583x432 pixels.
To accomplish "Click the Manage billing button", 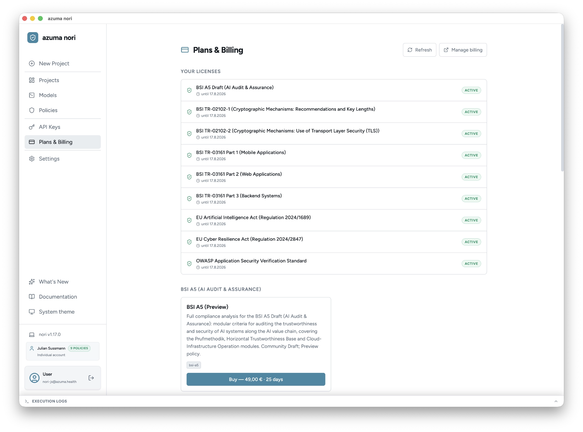I will coord(463,50).
